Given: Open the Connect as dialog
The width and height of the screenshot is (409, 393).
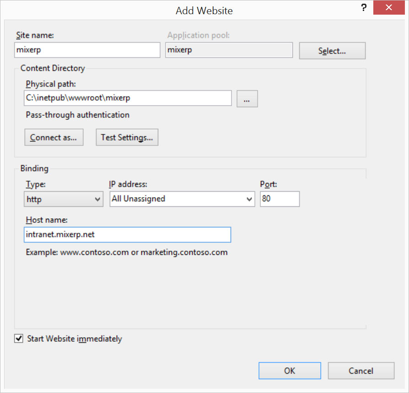Looking at the screenshot, I should (54, 137).
